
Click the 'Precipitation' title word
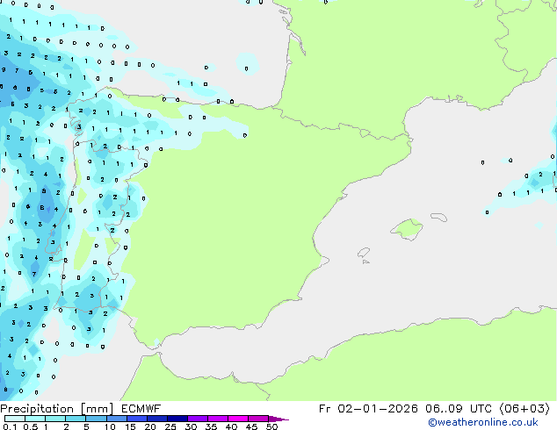click(37, 409)
